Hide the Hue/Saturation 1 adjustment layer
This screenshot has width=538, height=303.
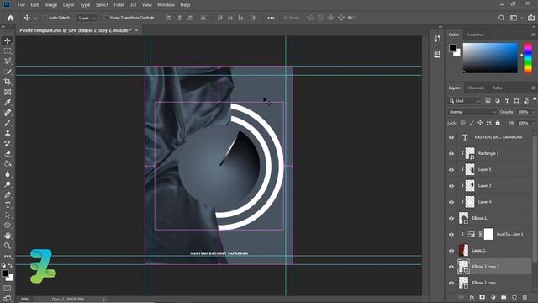(451, 234)
